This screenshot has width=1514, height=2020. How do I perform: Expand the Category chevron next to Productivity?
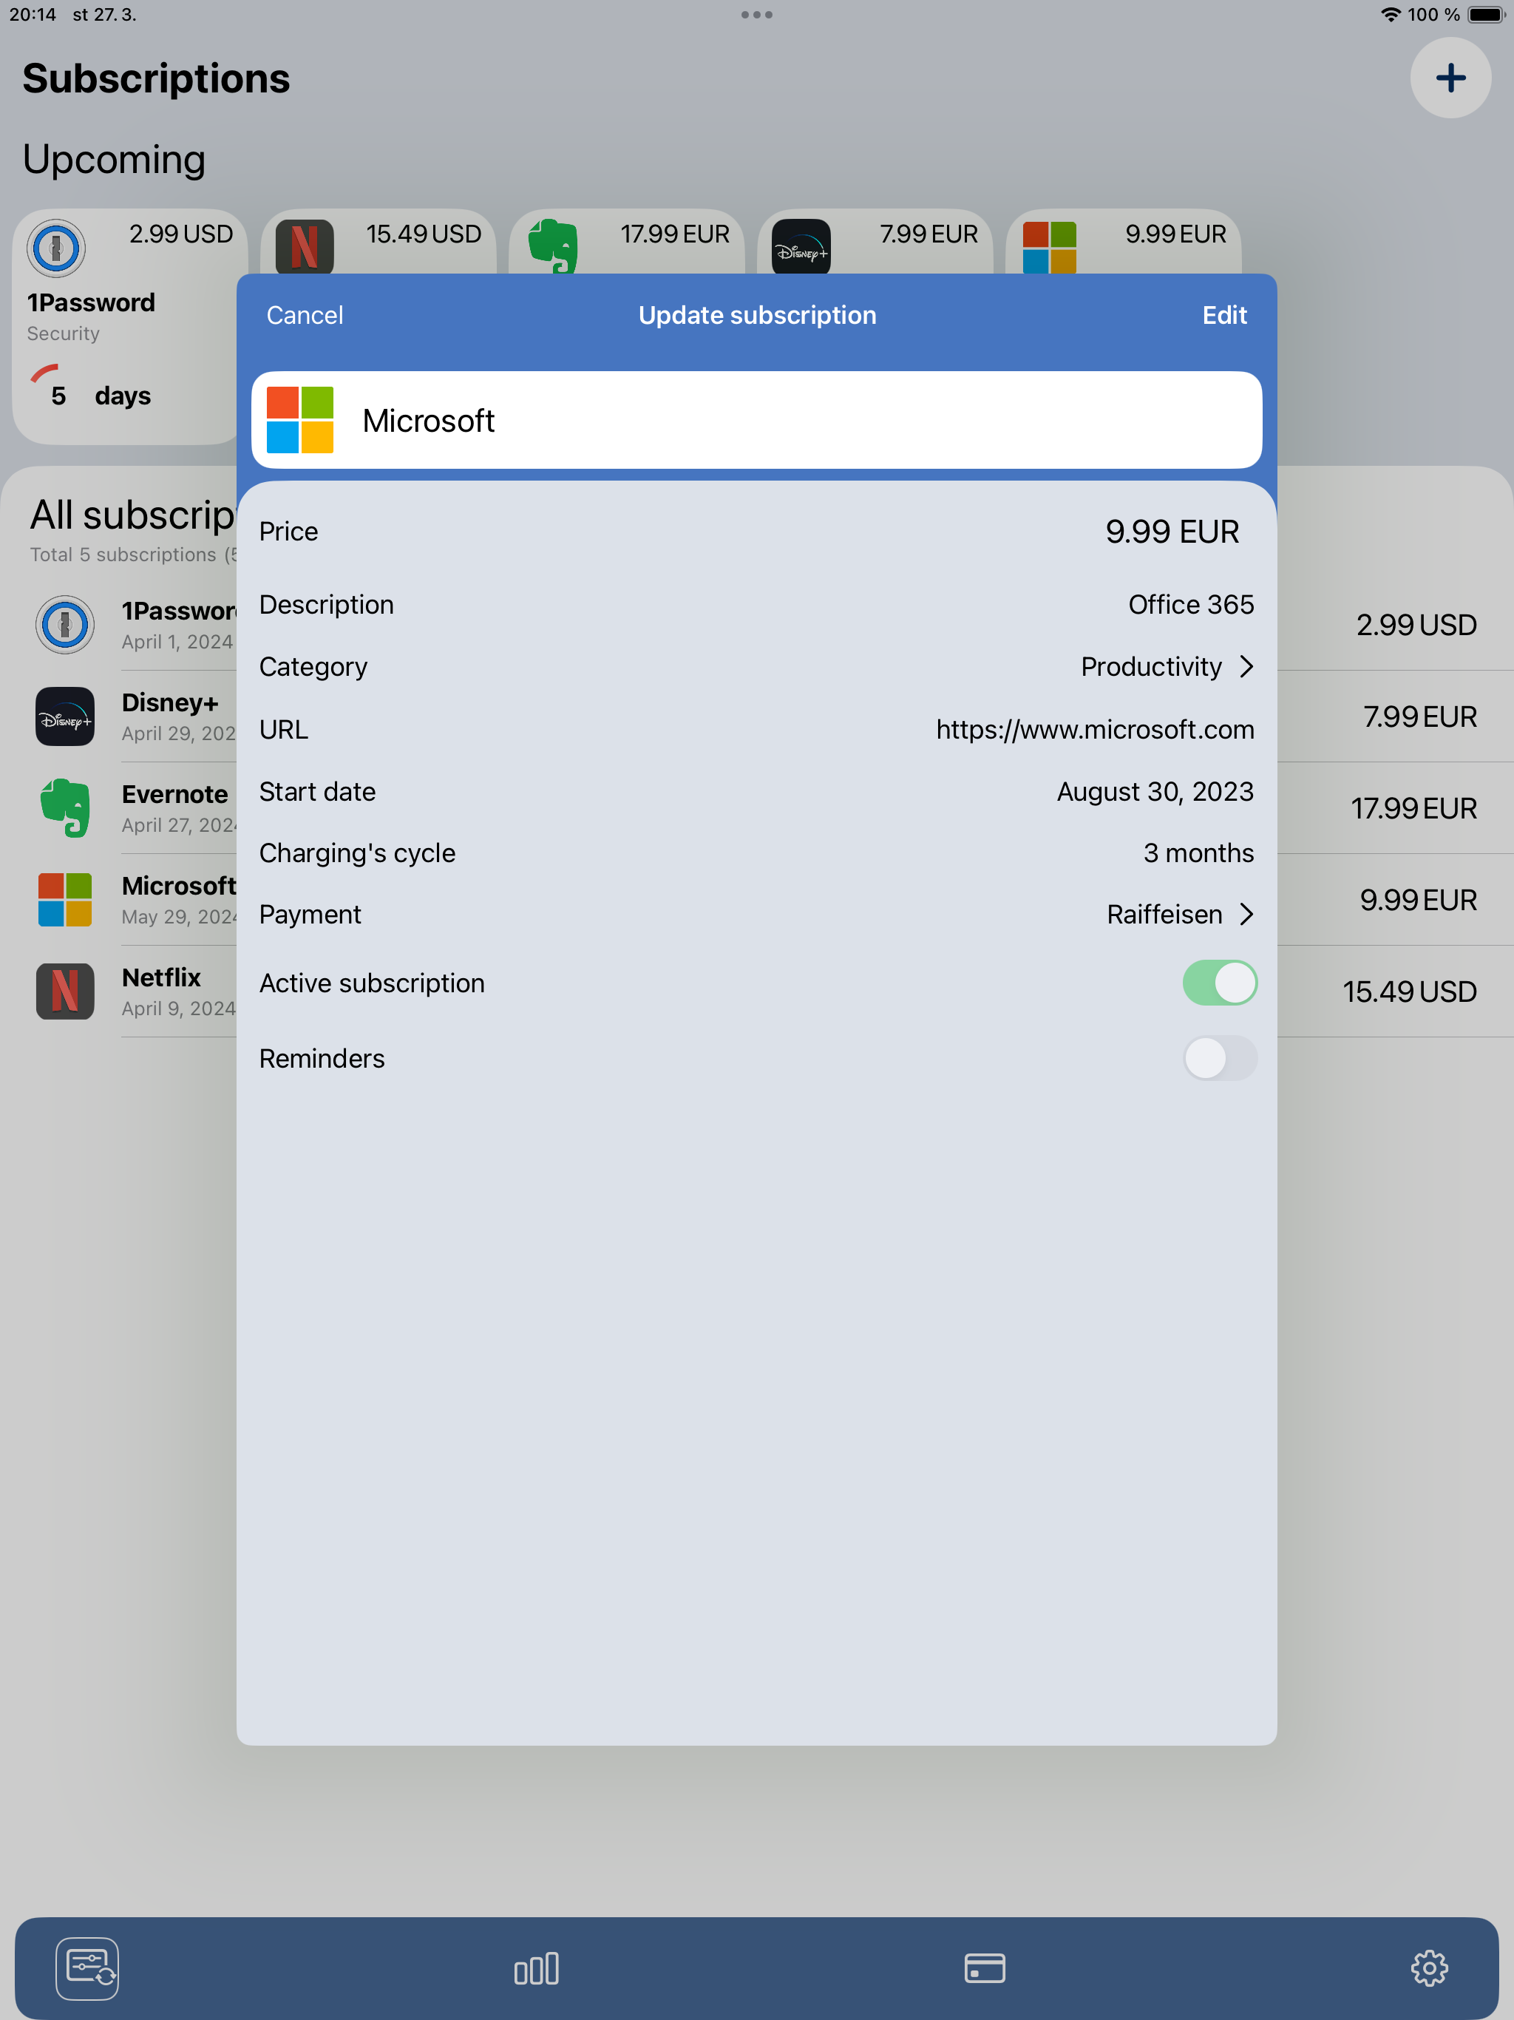point(1246,667)
